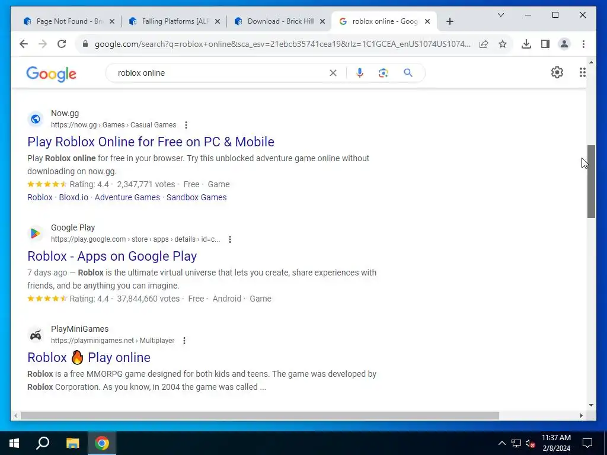Click the Google logo
Image resolution: width=607 pixels, height=455 pixels.
(x=51, y=73)
